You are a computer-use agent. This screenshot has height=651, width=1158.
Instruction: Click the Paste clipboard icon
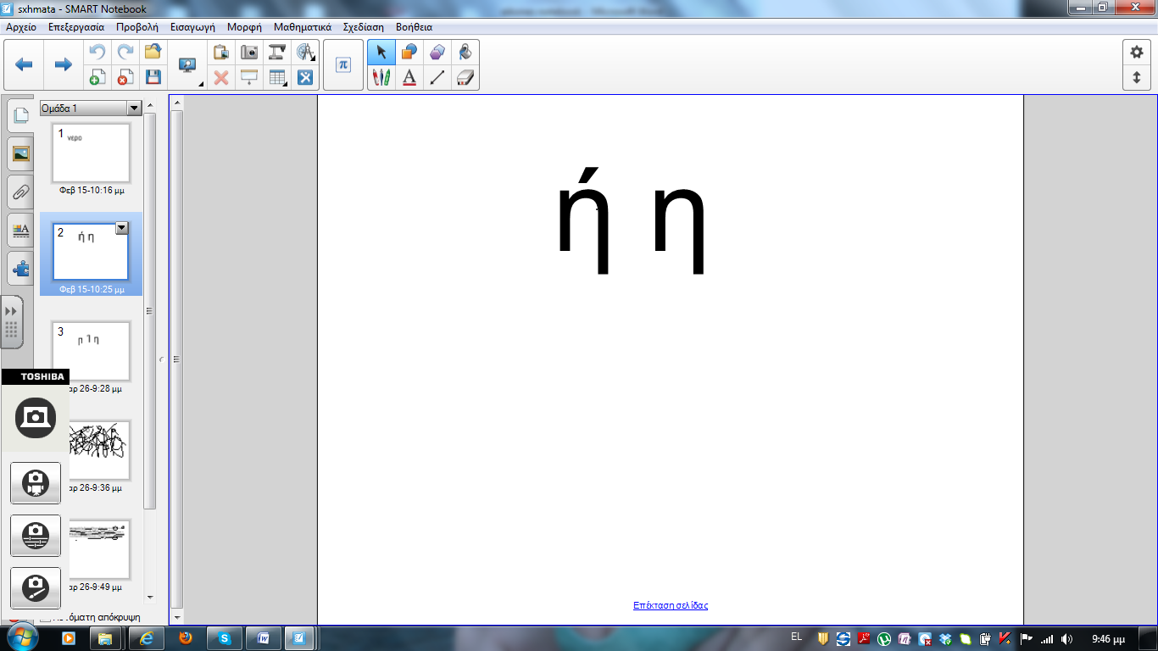tap(221, 52)
